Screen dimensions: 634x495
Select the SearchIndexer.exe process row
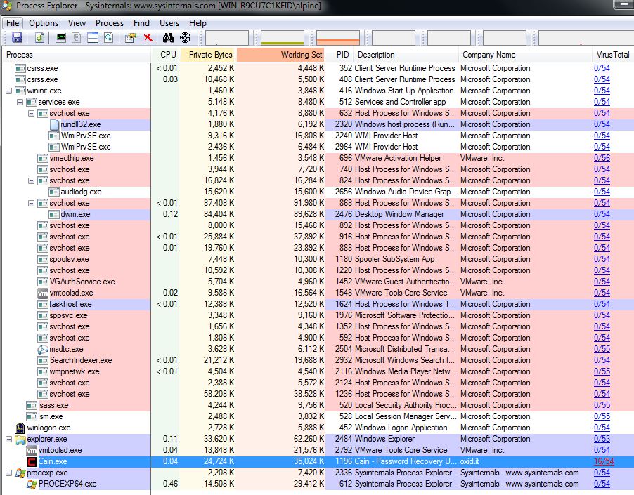point(318,361)
